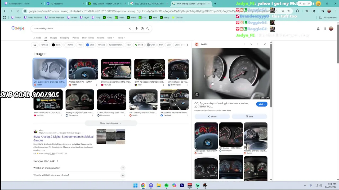
Task: Click into the bmw analog cluster search field
Action: tap(79, 28)
